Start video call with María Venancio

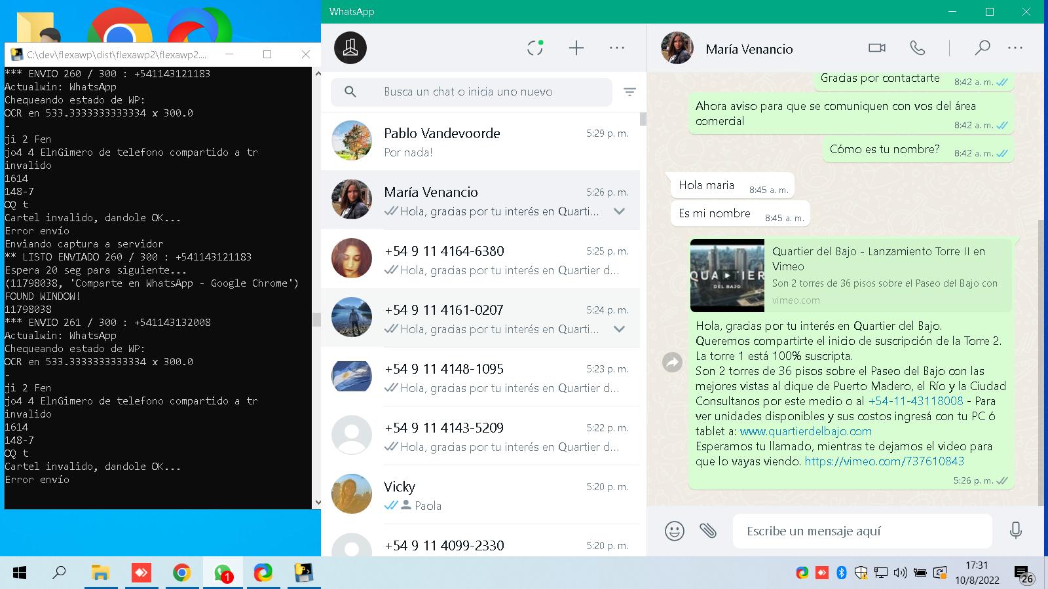click(x=877, y=48)
